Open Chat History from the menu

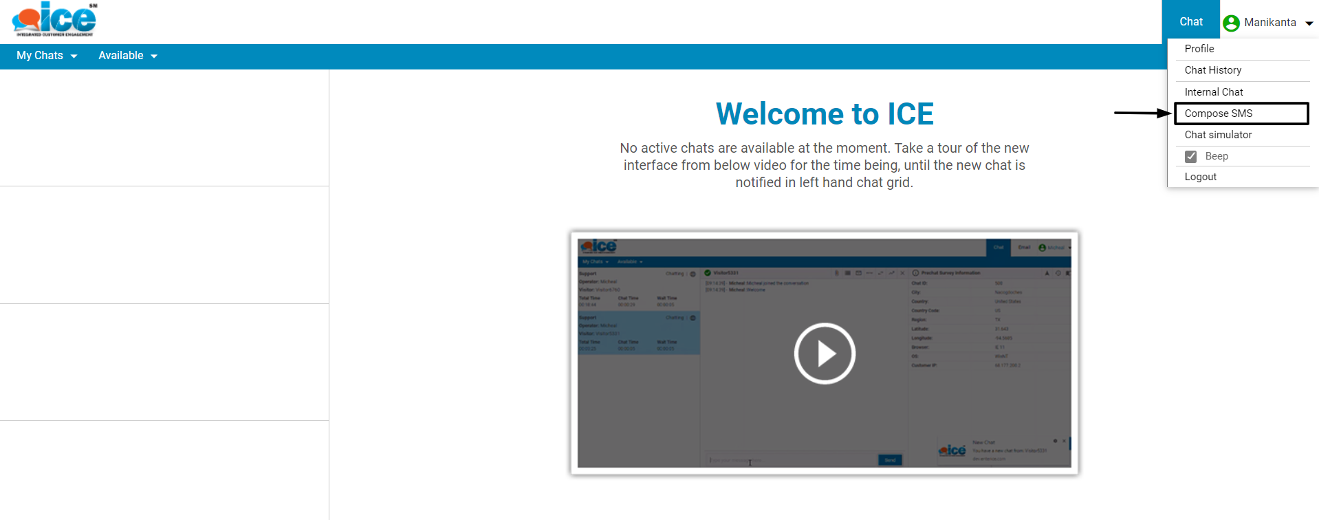tap(1212, 70)
